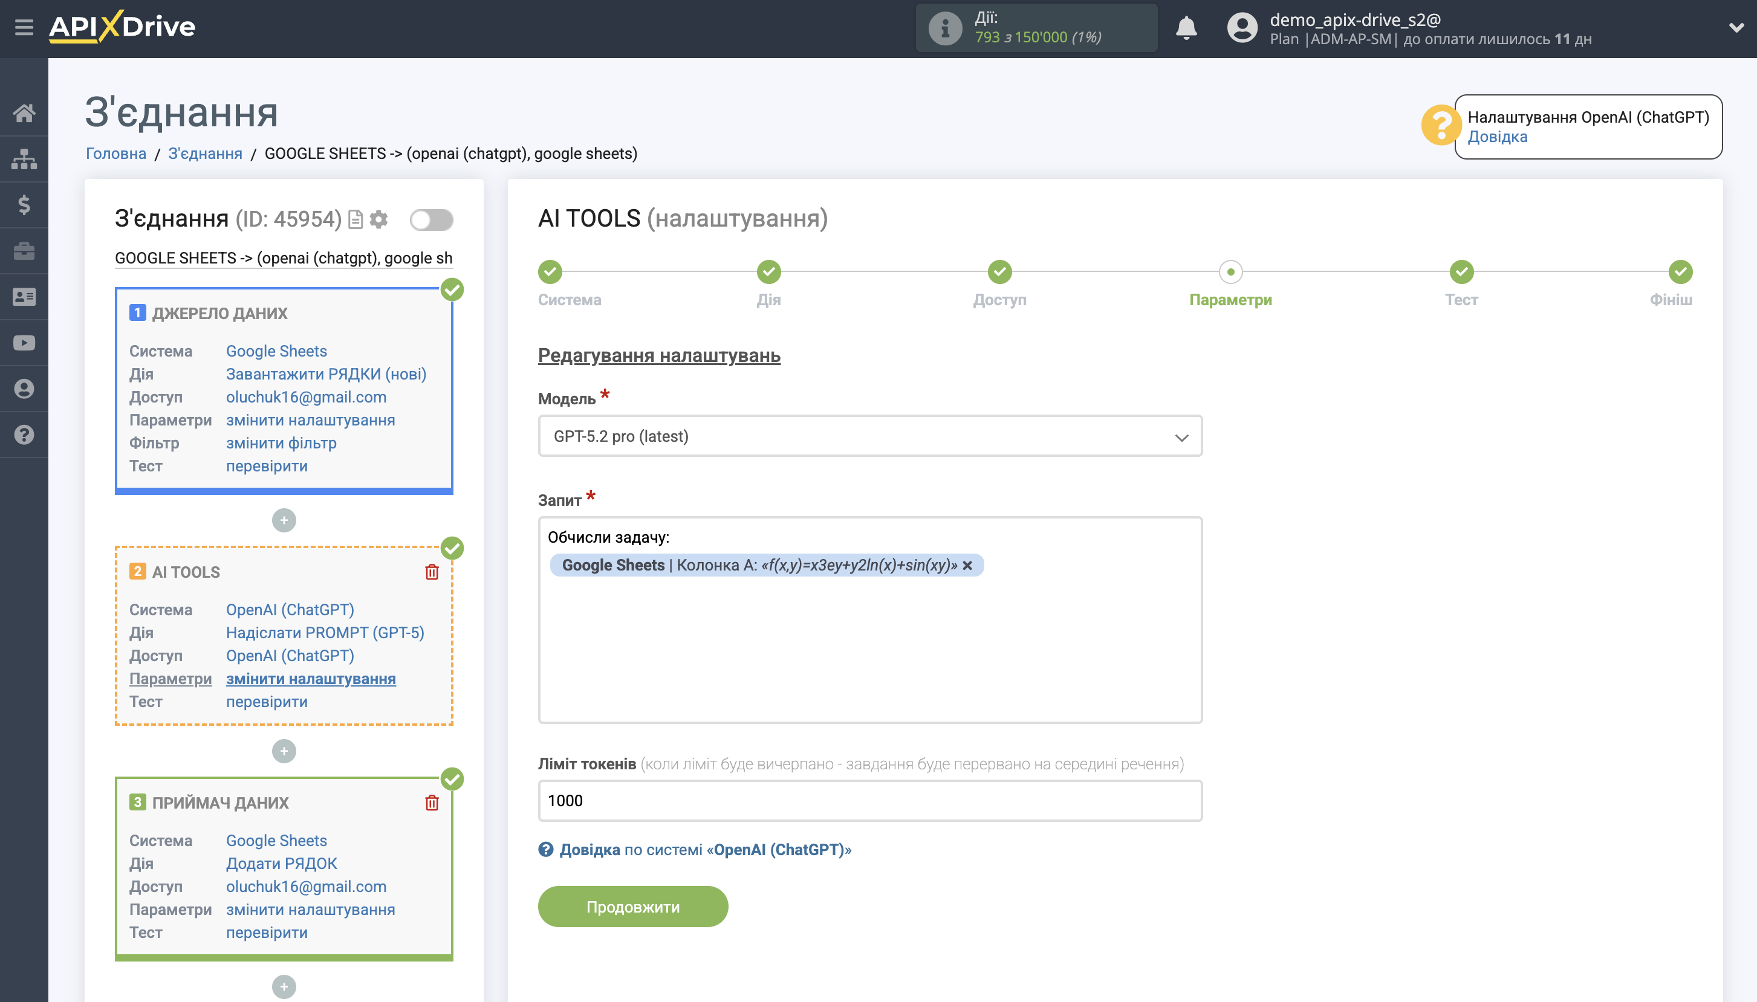Open contacts via ID card sidebar icon
The height and width of the screenshot is (1002, 1757).
pyautogui.click(x=25, y=296)
